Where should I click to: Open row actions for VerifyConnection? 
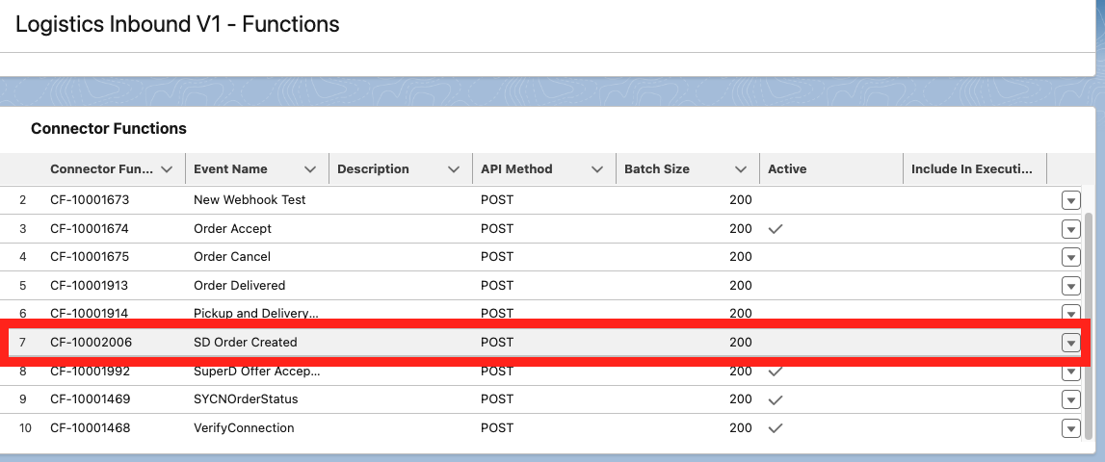coord(1070,429)
